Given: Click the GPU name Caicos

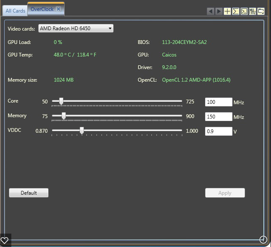Looking at the screenshot, I should [169, 55].
